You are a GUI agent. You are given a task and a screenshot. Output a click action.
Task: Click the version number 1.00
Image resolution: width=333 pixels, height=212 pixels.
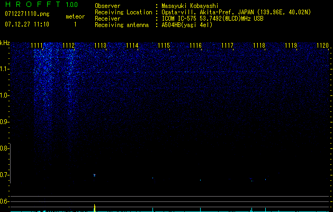click(x=72, y=4)
